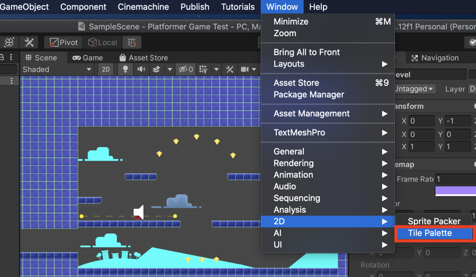476x277 pixels.
Task: Close the open Window menu
Action: click(282, 7)
